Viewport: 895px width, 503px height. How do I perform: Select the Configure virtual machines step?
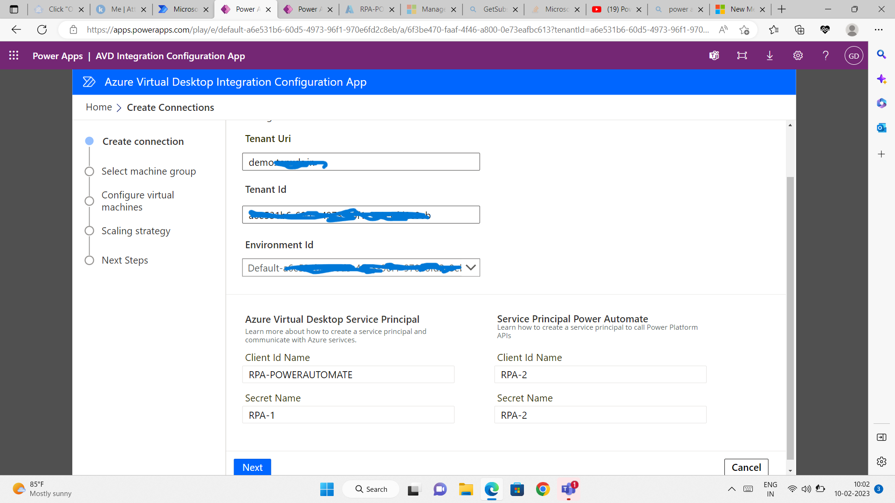tap(138, 201)
